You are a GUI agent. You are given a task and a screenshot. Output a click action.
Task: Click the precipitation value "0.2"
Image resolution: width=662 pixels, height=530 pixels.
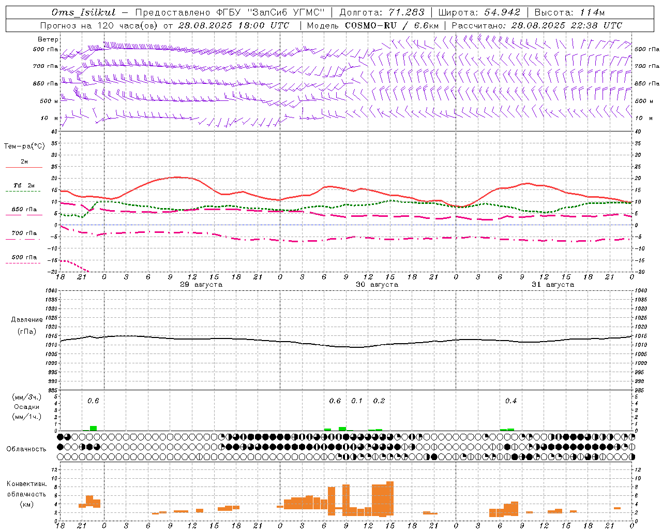click(379, 401)
